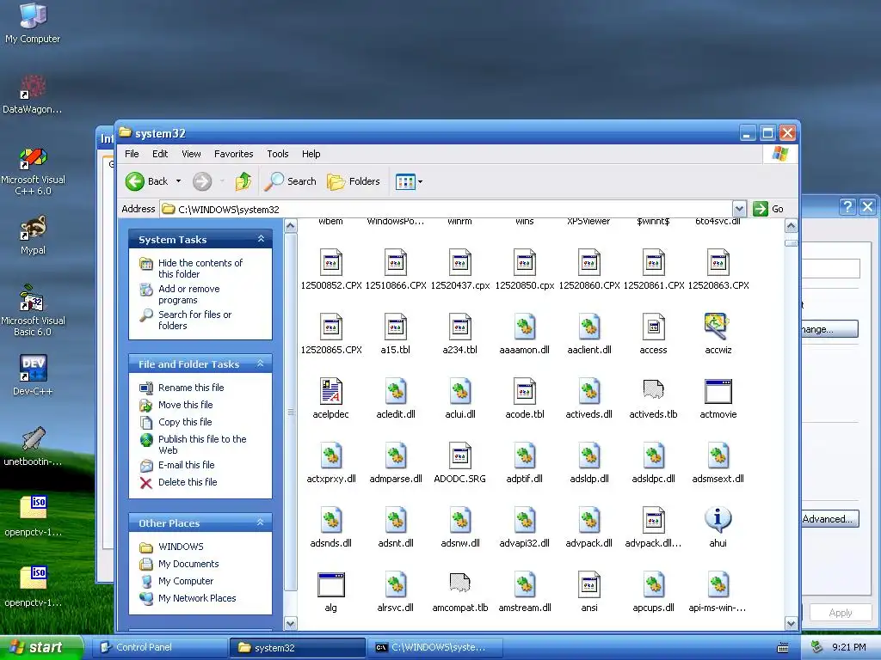Screen dimensions: 881x660
Task: Click task pane scroll up arrow
Action: (291, 226)
